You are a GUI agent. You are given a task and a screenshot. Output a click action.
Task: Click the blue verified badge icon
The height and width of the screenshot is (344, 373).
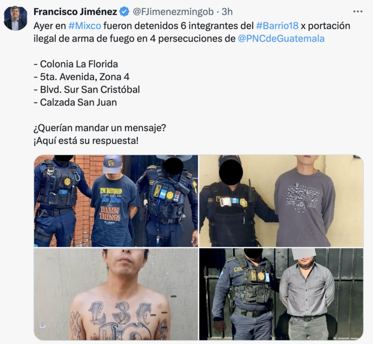[x=124, y=12]
